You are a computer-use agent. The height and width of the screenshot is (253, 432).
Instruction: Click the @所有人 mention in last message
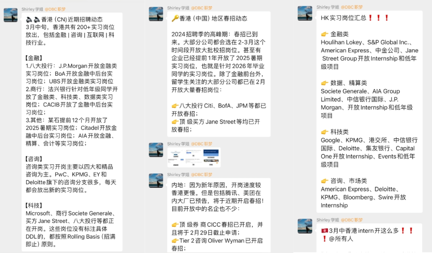(341, 239)
